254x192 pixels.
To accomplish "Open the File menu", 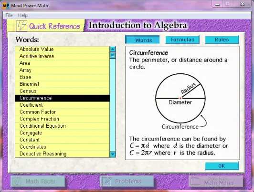I will (x=9, y=15).
